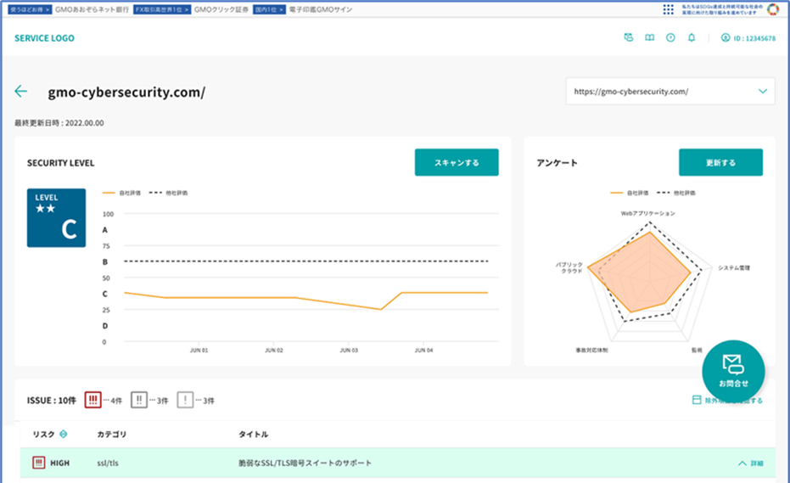Click the SDGs colorful ring logo
Screen dimensions: 790x483
tap(773, 9)
